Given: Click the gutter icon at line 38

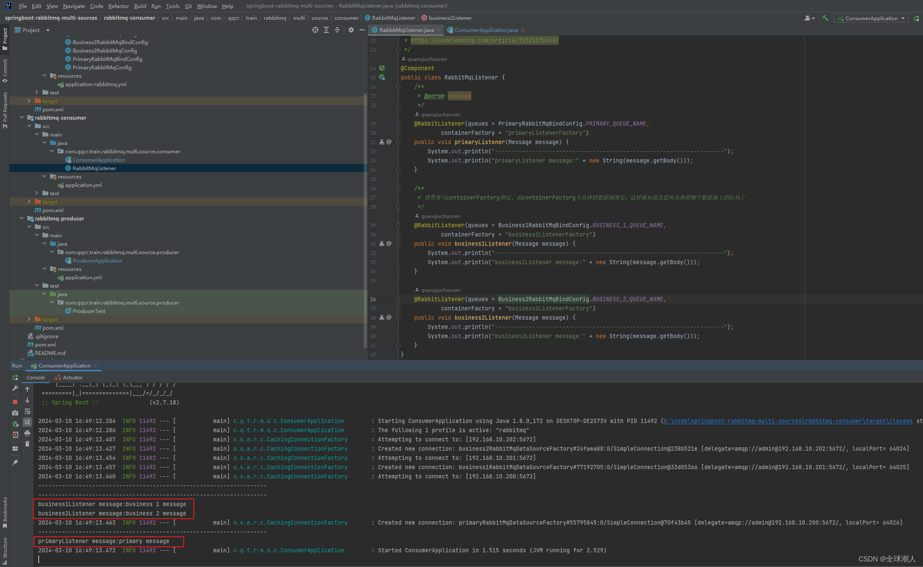Looking at the screenshot, I should click(382, 318).
